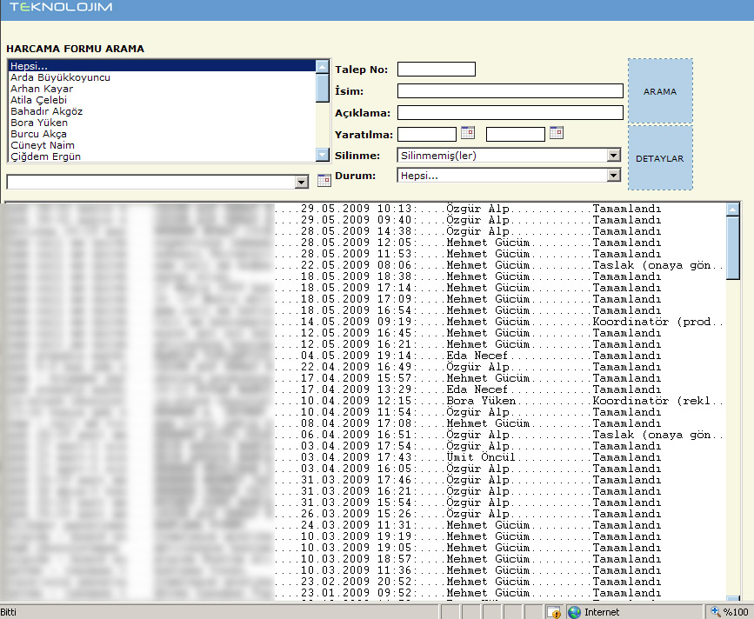754x619 pixels.
Task: Open calendar for Yaratılma start date
Action: (467, 133)
